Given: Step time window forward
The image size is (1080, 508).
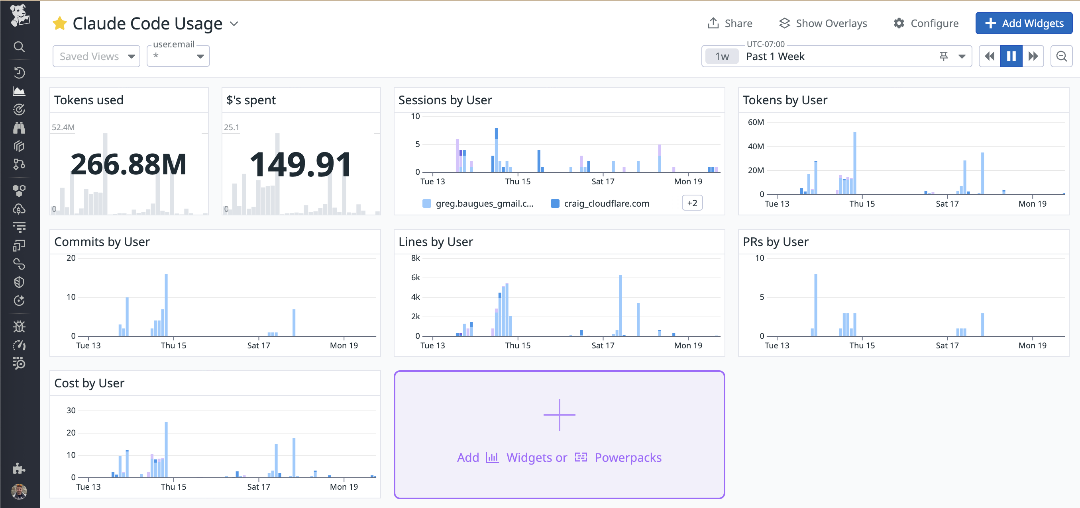Looking at the screenshot, I should point(1033,56).
